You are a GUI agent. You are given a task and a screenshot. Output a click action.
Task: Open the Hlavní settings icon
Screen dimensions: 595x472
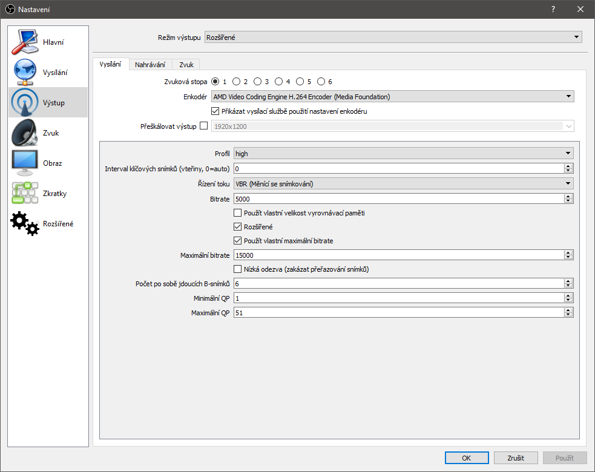[x=25, y=42]
